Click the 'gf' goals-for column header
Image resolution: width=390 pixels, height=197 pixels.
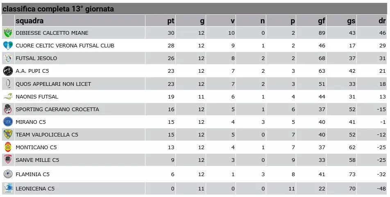point(322,21)
